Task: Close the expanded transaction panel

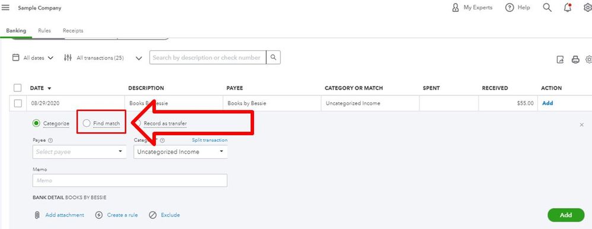Action: click(x=581, y=125)
